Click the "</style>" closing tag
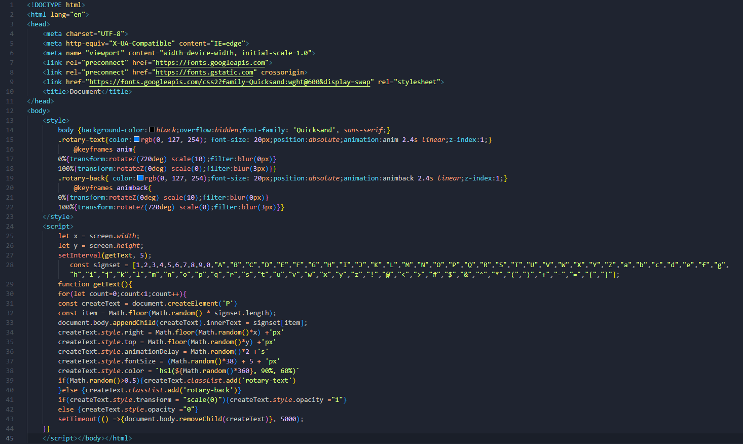The height and width of the screenshot is (444, 743). [58, 217]
